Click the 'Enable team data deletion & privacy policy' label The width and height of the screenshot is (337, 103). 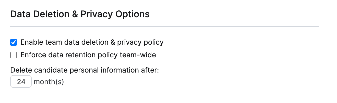pos(92,42)
